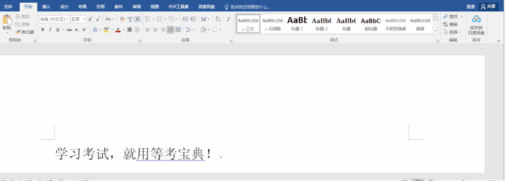The image size is (505, 181).
Task: Clear all formatting with the eraser icon
Action: 122,19
